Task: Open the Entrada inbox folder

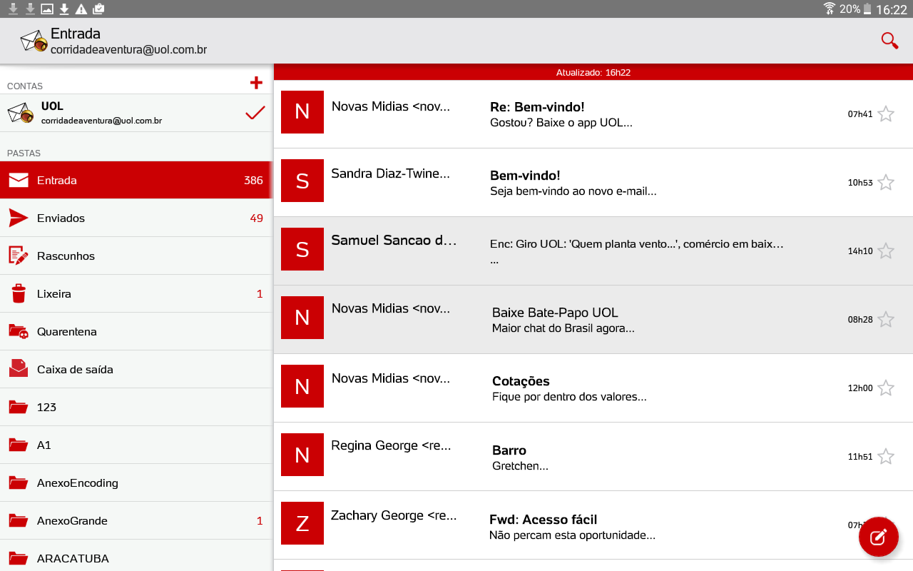Action: pos(57,181)
